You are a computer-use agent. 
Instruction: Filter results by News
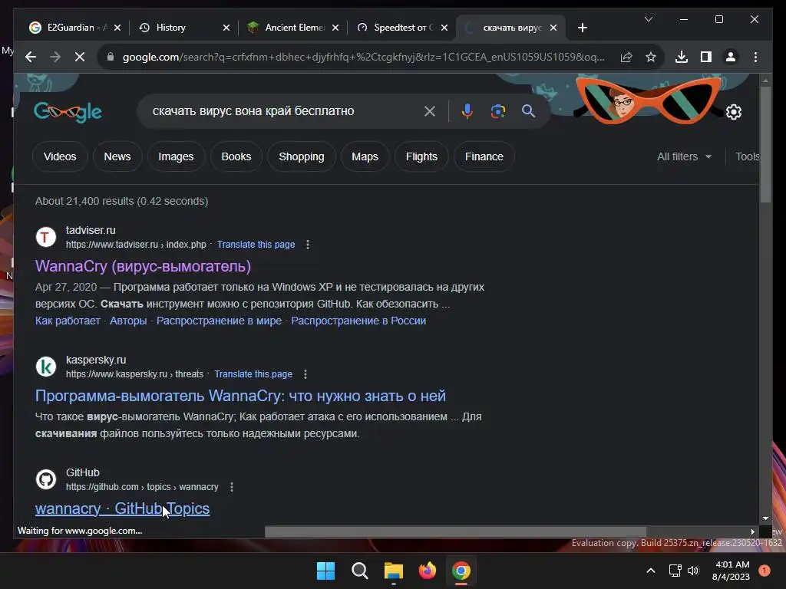(117, 156)
